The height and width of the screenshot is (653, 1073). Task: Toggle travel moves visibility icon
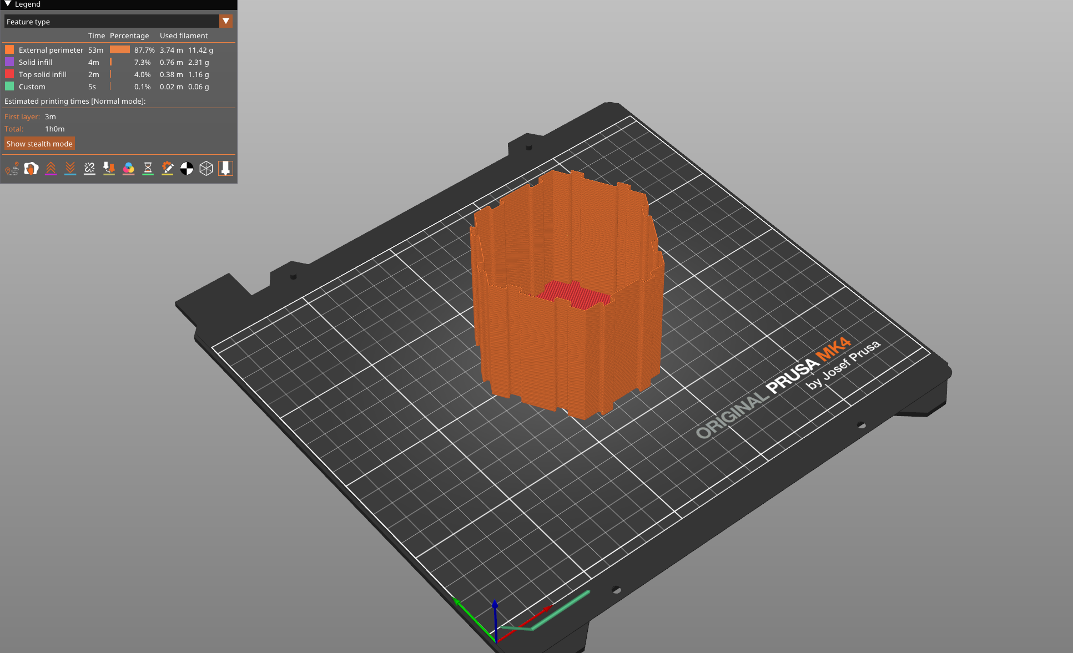[x=12, y=169]
